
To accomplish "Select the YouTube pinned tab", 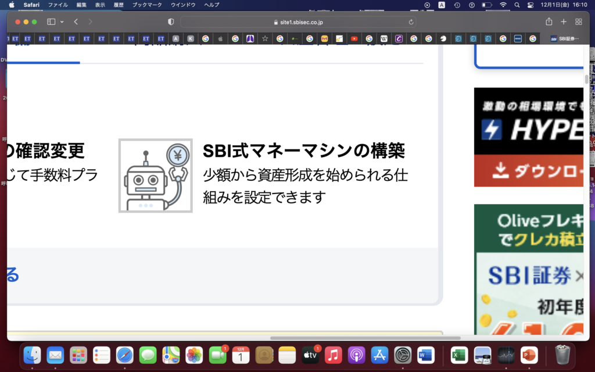I will coord(354,39).
